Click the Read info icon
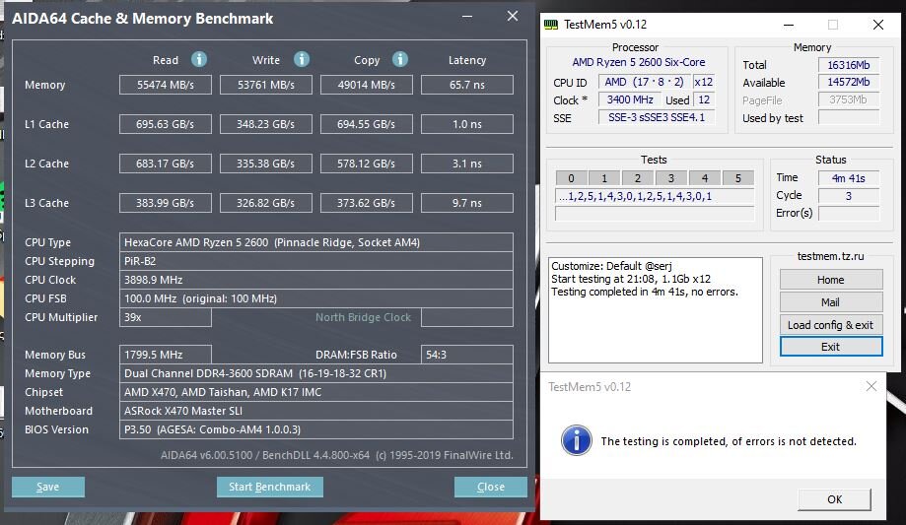 199,59
